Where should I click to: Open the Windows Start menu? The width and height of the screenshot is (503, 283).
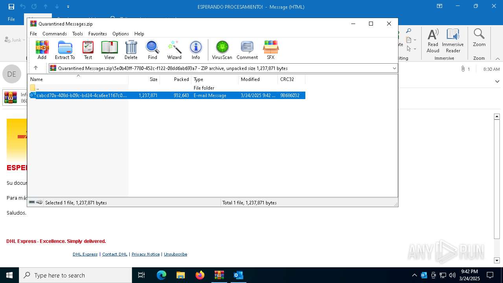tap(9, 275)
